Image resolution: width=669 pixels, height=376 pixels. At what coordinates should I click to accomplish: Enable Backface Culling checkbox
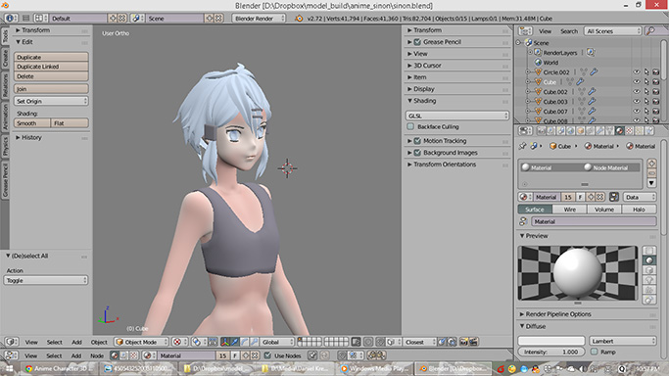[x=410, y=126]
